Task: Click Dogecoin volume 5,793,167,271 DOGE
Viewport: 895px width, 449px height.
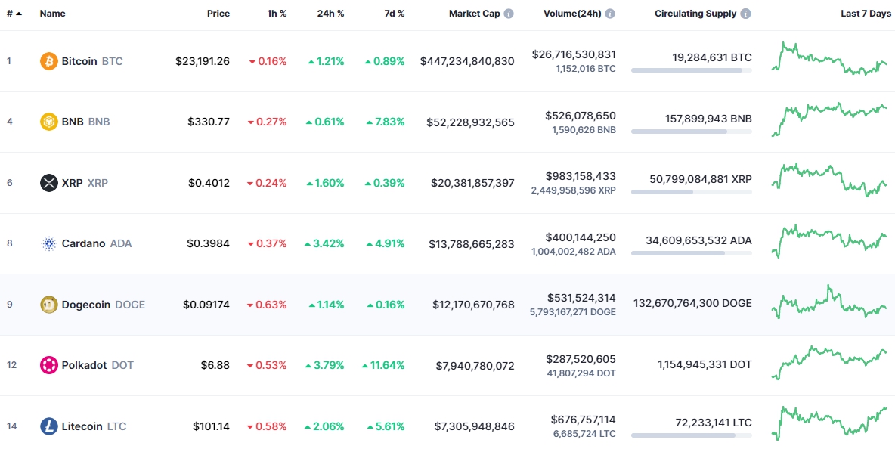Action: pyautogui.click(x=572, y=312)
